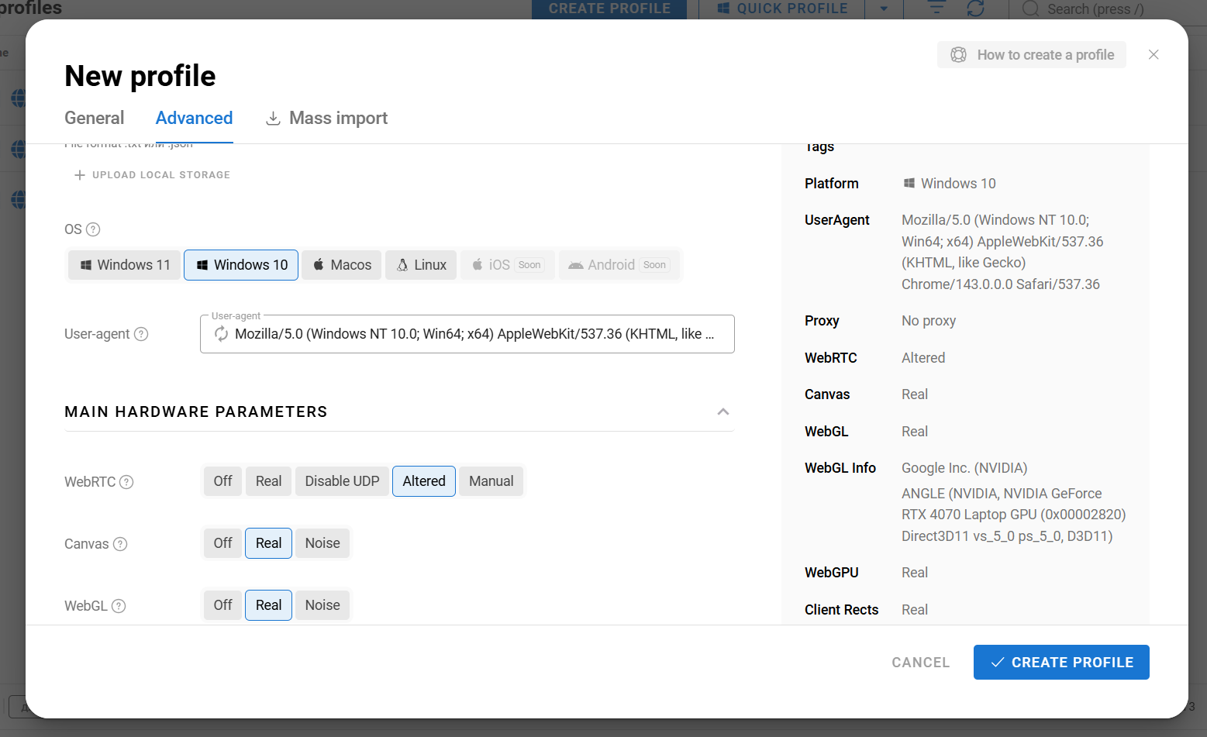Turn WebGL Off
The image size is (1207, 737).
tap(222, 605)
